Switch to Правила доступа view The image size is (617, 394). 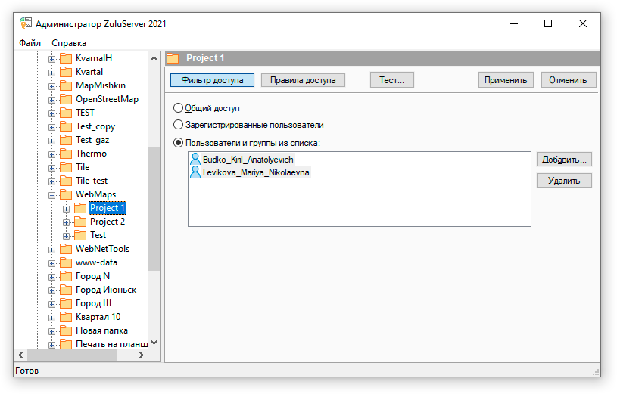pyautogui.click(x=303, y=80)
